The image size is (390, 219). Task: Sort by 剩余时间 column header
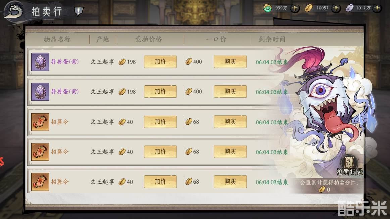click(x=272, y=39)
